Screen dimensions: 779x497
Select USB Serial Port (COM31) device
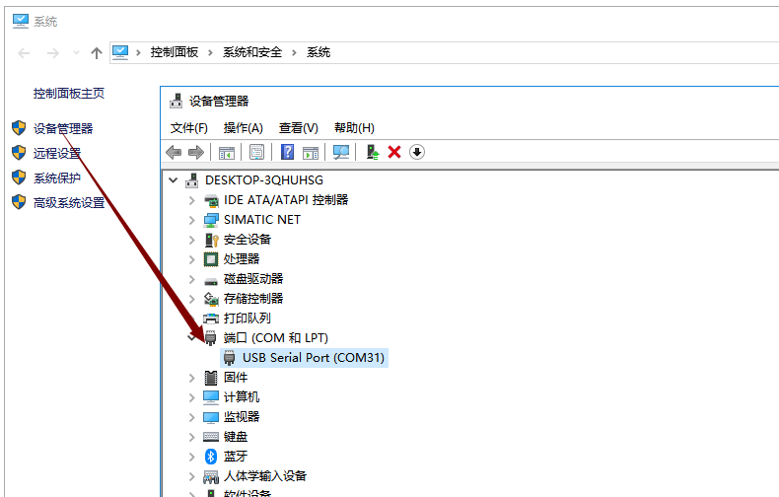[313, 358]
